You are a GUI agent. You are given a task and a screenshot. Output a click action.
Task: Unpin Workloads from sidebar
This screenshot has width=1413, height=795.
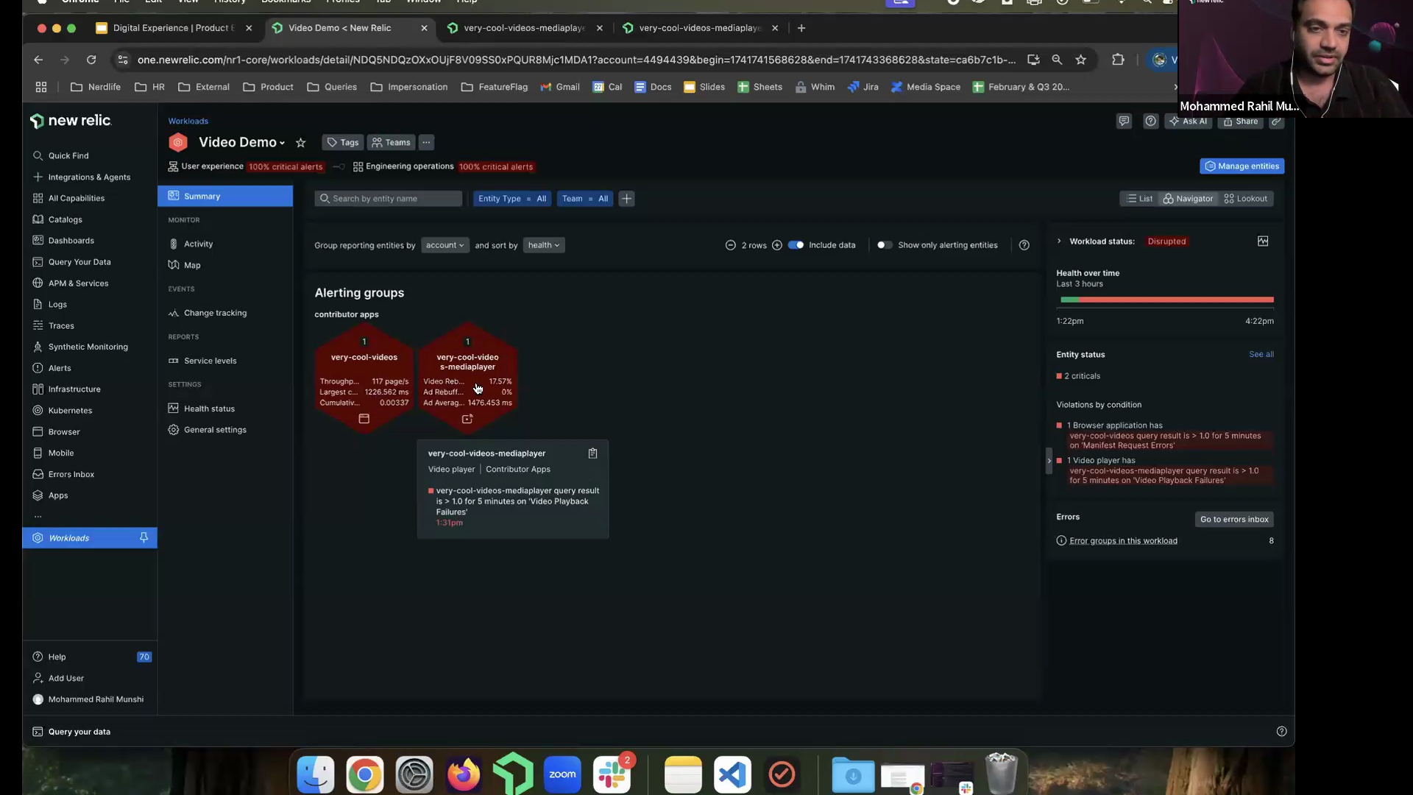click(144, 538)
